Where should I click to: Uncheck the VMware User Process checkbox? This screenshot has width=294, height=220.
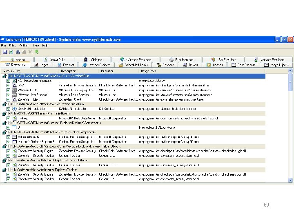coord(8,95)
